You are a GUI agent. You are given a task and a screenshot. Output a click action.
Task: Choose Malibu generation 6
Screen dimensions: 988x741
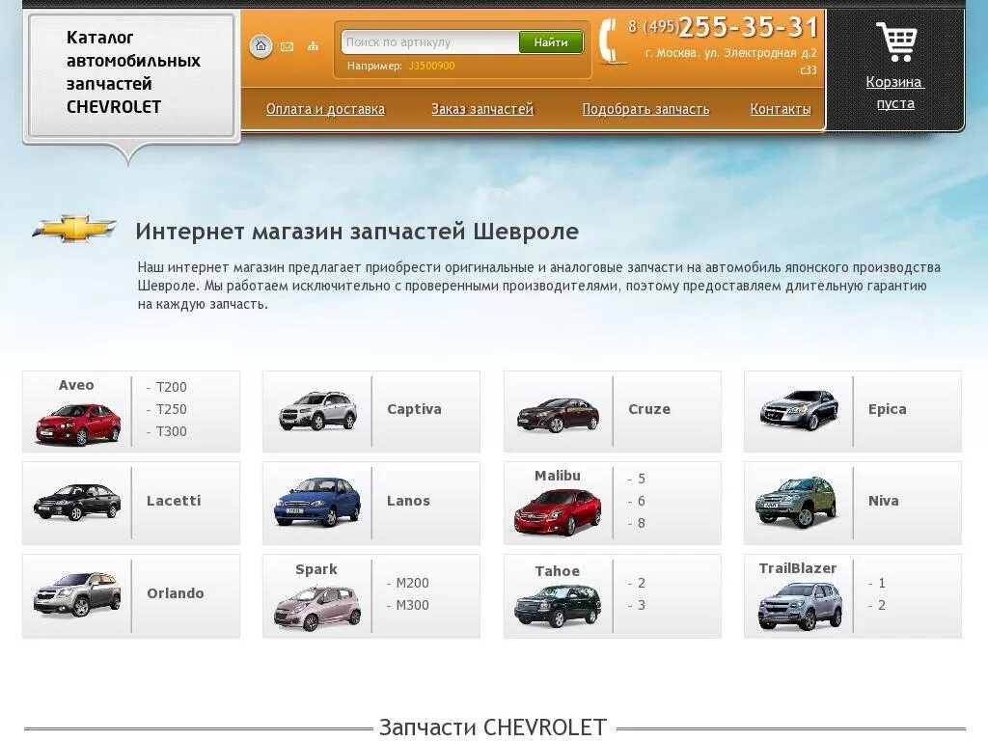click(x=641, y=501)
